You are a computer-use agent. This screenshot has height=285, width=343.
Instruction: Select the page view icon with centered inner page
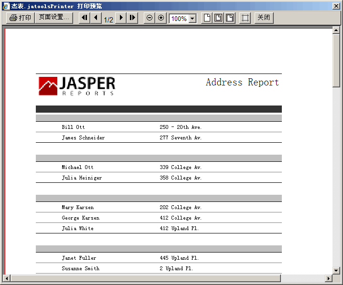[x=218, y=18]
